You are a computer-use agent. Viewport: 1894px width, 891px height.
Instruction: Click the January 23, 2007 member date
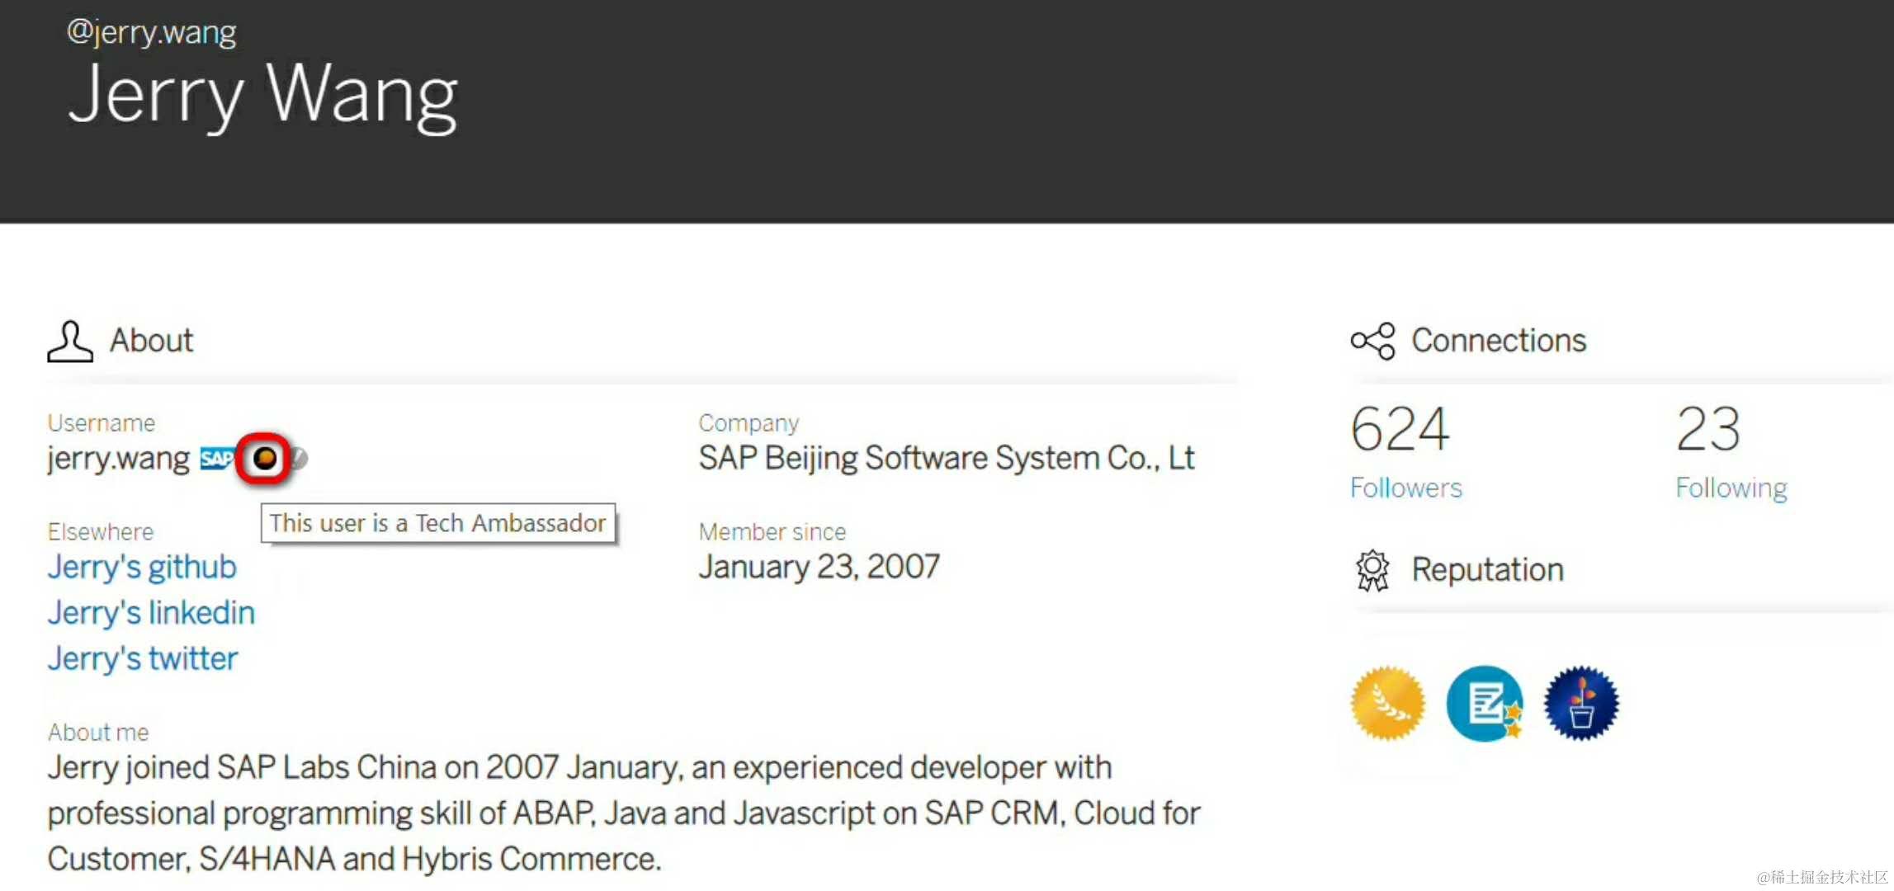coord(819,567)
